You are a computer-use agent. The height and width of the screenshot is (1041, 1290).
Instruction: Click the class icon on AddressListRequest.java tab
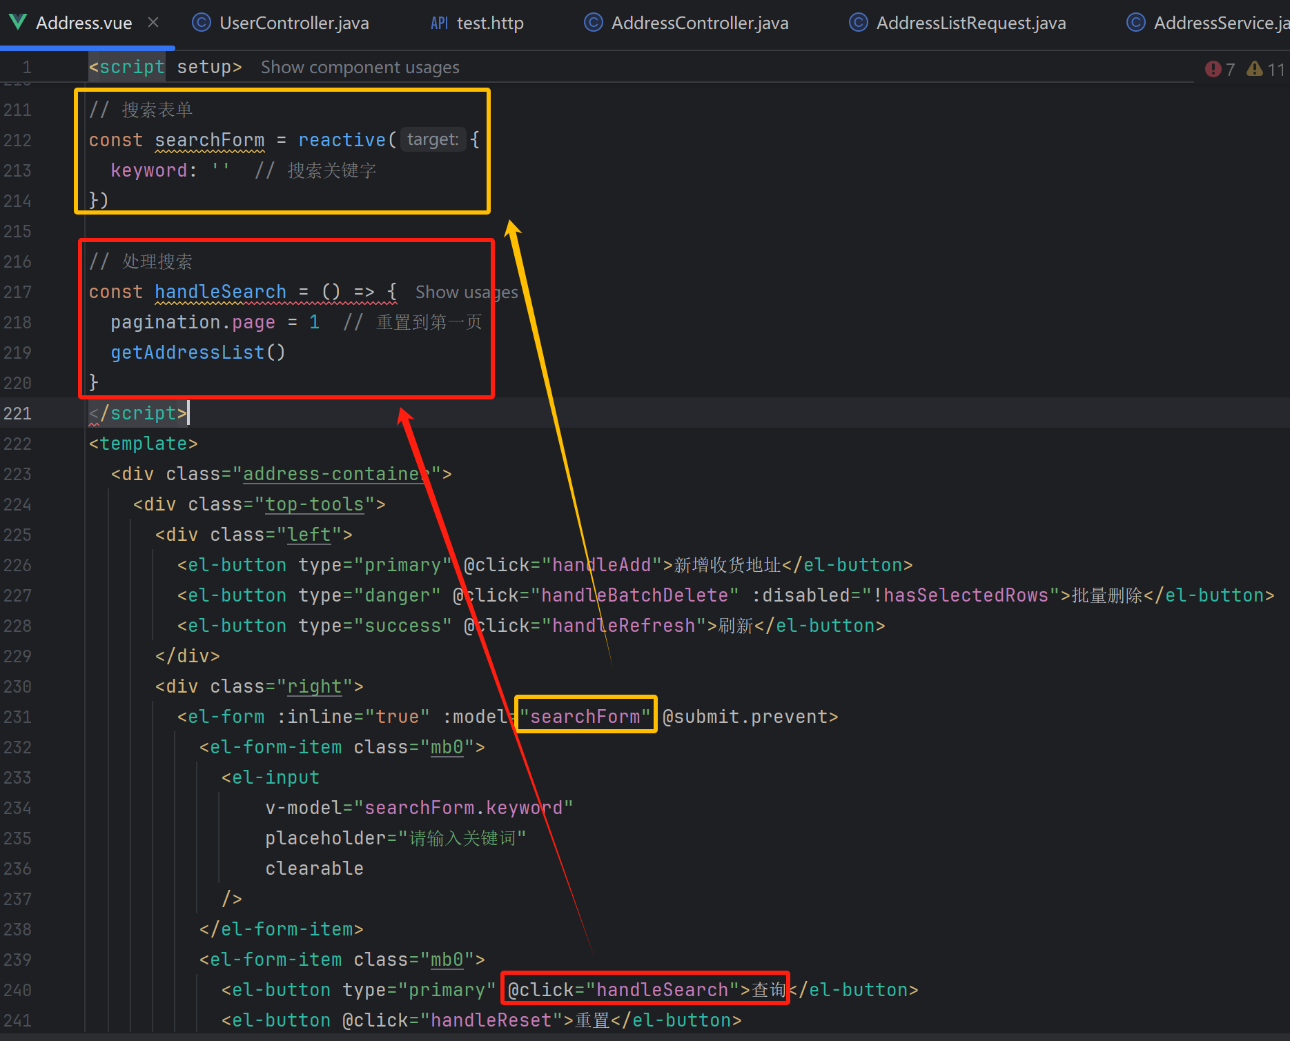858,23
